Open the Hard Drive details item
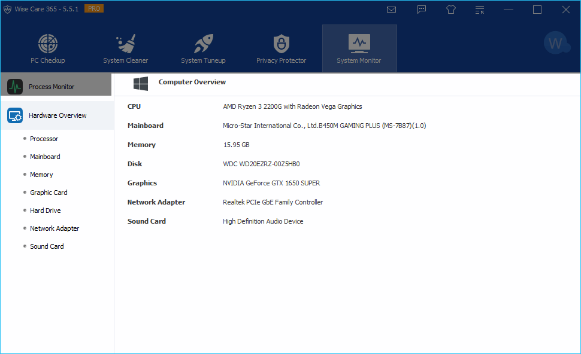This screenshot has width=581, height=354. coord(45,210)
